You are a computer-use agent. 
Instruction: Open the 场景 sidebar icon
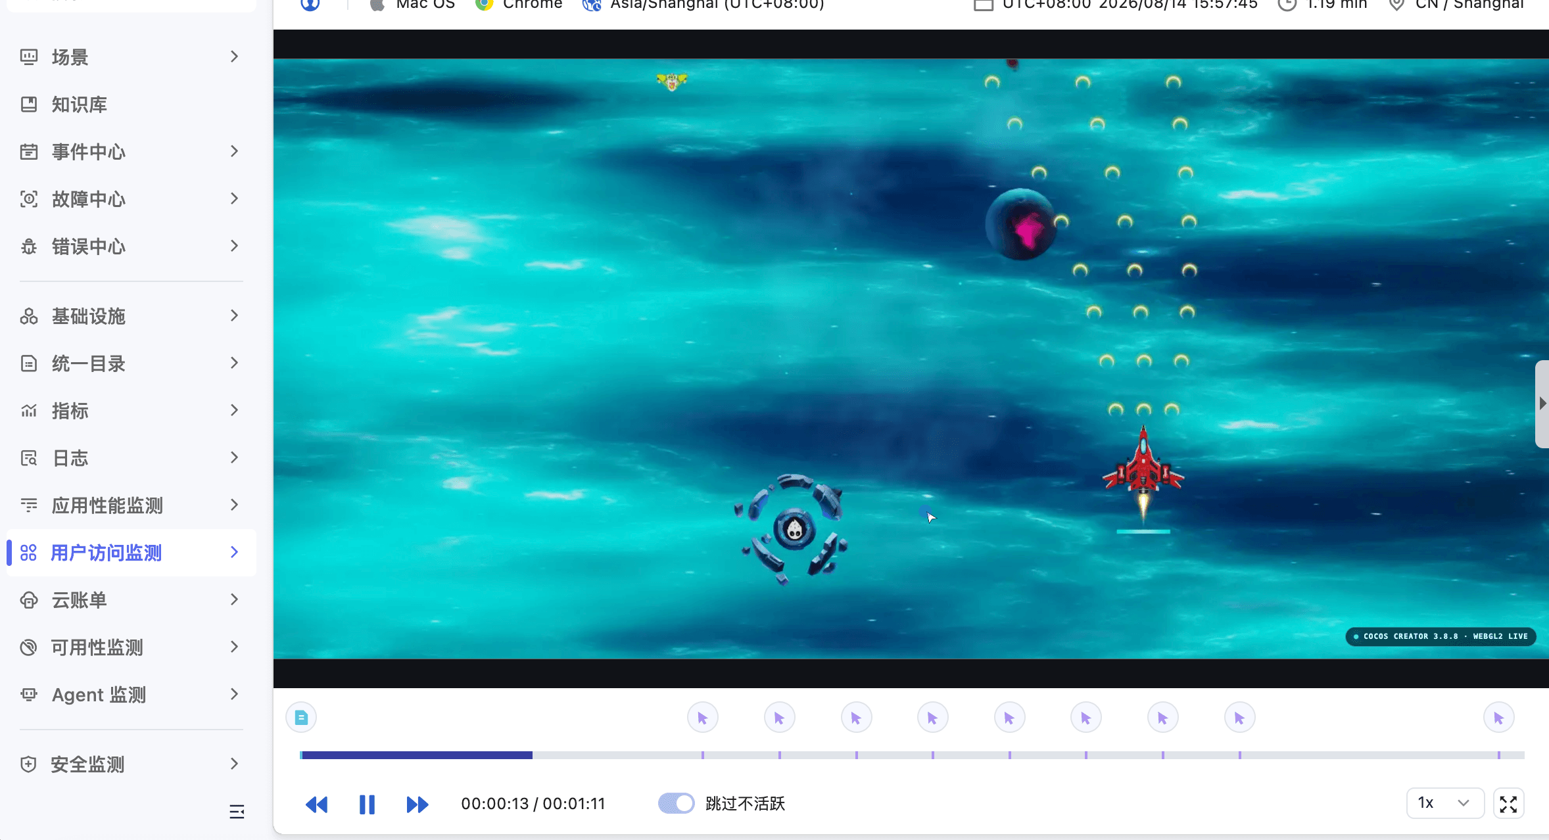pyautogui.click(x=29, y=57)
